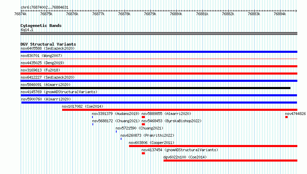
Task: Click the 76881k ruler tick label
Action: pyautogui.click(x=202, y=14)
